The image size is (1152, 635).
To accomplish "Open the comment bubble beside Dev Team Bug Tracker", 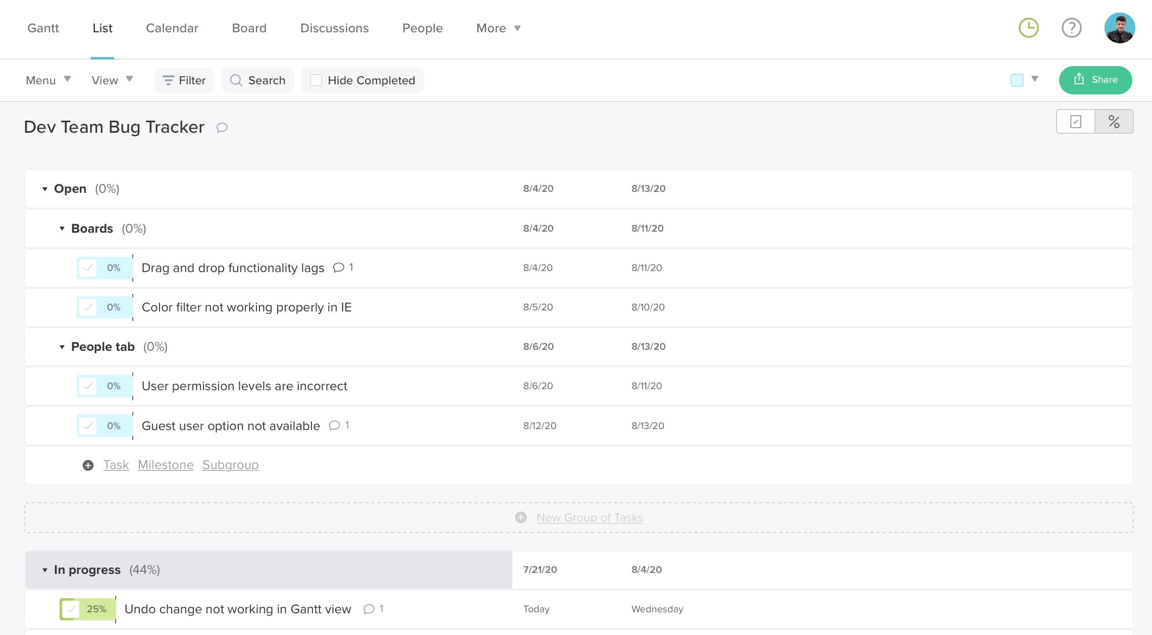I will (x=222, y=128).
